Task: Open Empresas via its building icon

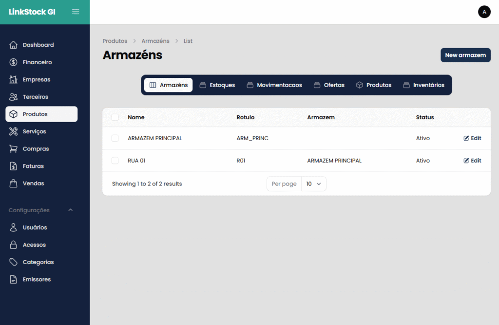Action: pos(14,79)
